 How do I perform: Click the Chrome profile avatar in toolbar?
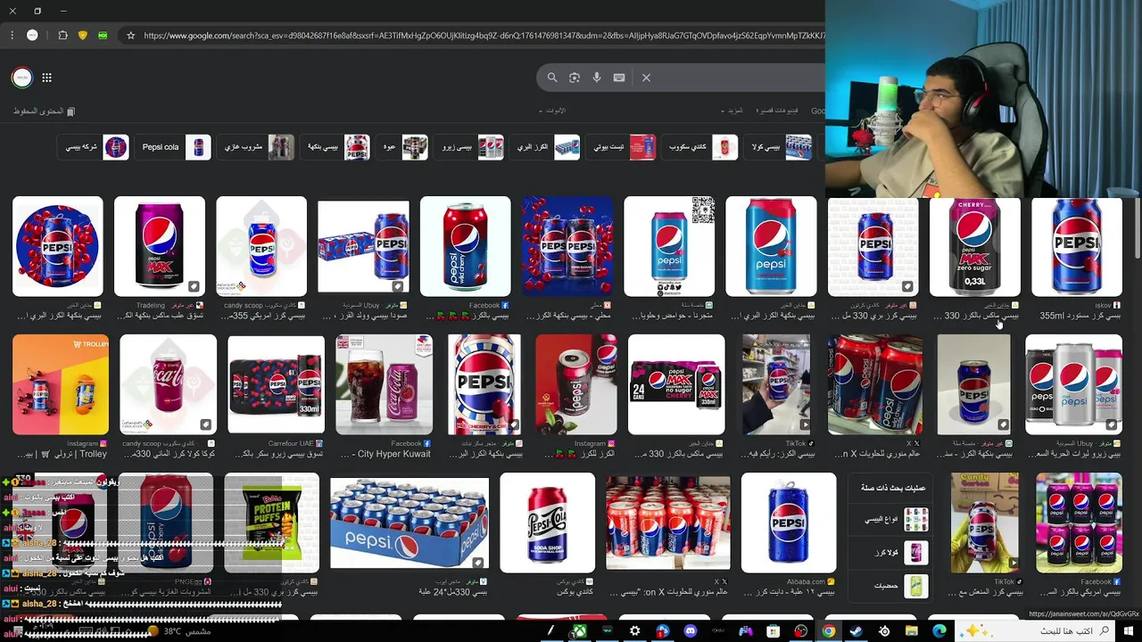(x=32, y=36)
